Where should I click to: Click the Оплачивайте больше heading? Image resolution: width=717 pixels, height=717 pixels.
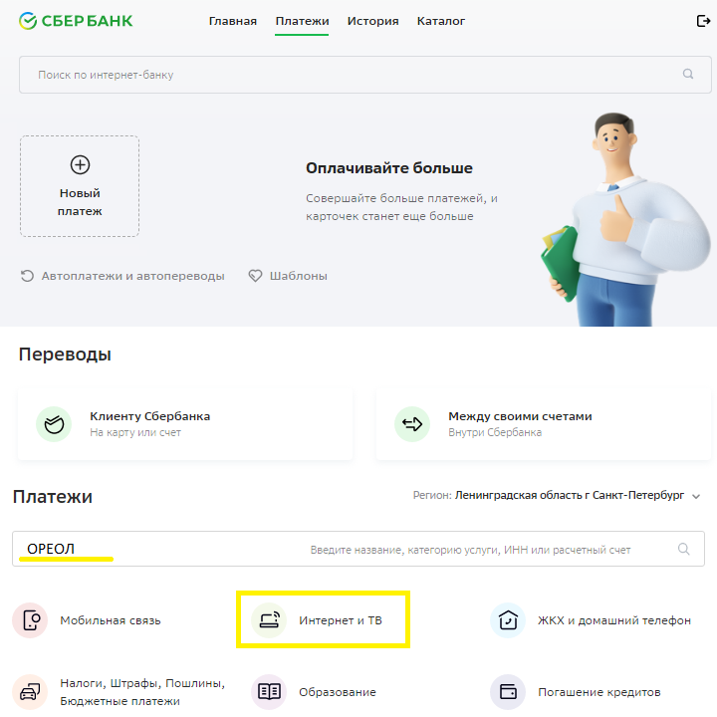tap(389, 168)
